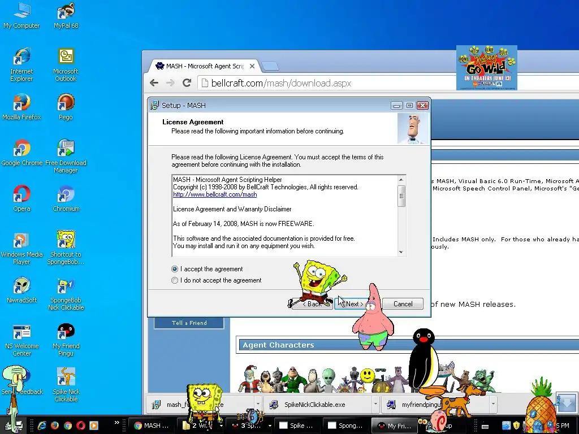Switch to My Fri... taskbar button

tap(394, 426)
